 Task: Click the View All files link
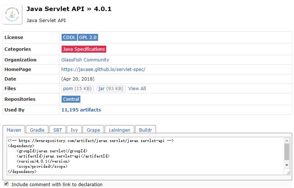tap(137, 88)
